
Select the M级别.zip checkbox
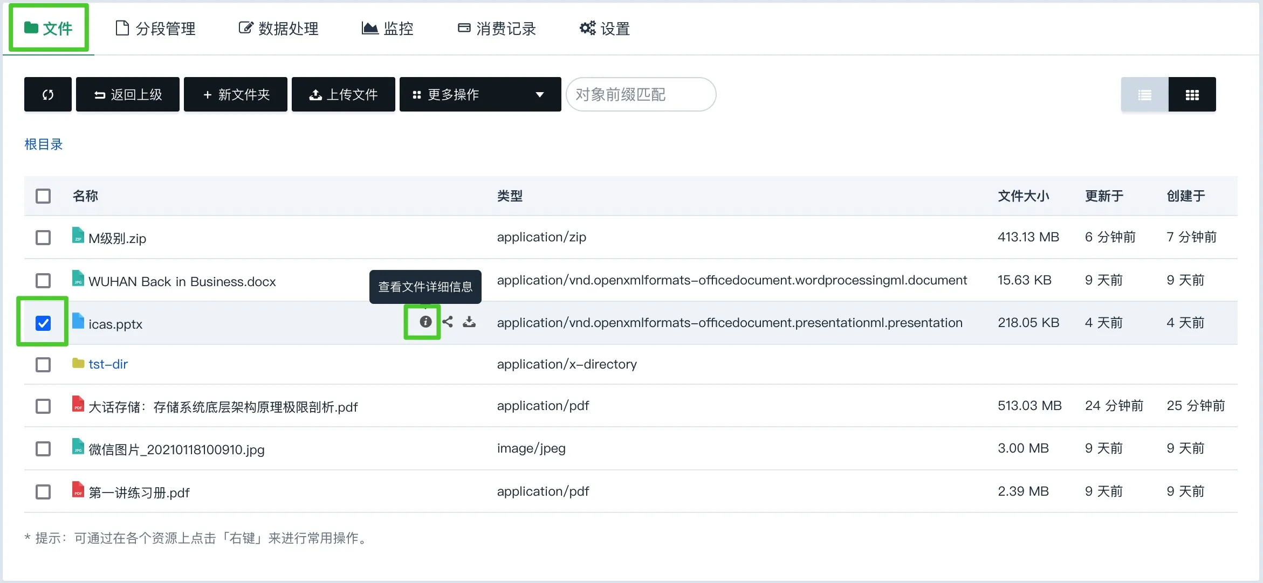tap(43, 238)
